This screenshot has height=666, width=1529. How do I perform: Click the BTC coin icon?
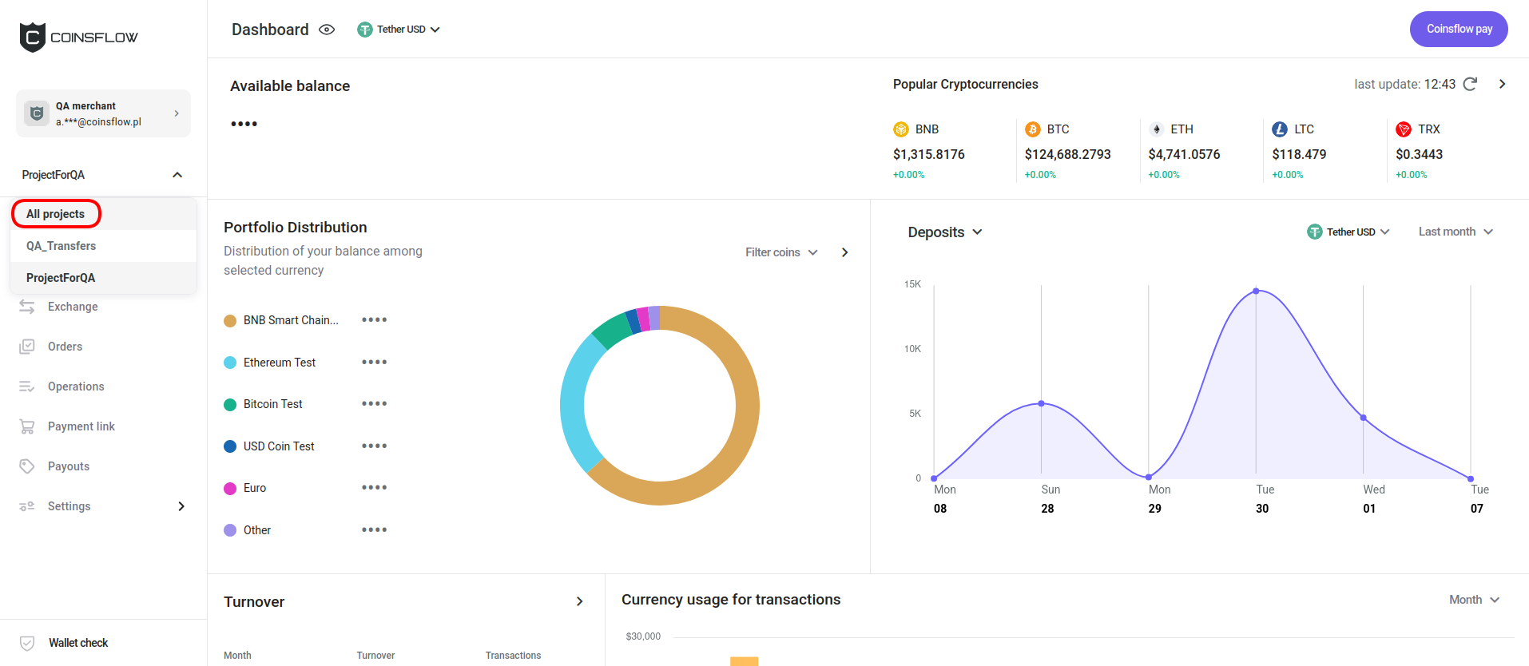coord(1032,129)
